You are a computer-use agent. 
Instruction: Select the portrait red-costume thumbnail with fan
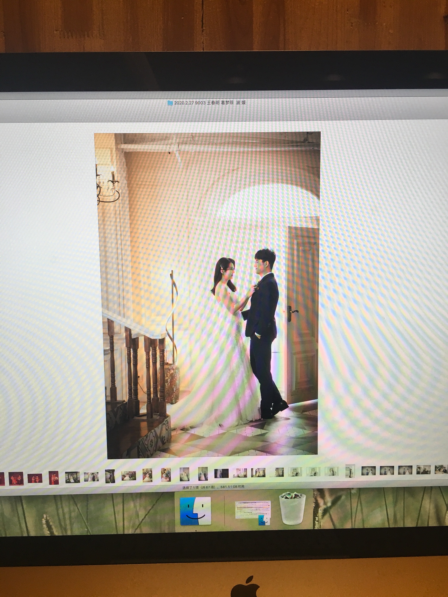54,478
